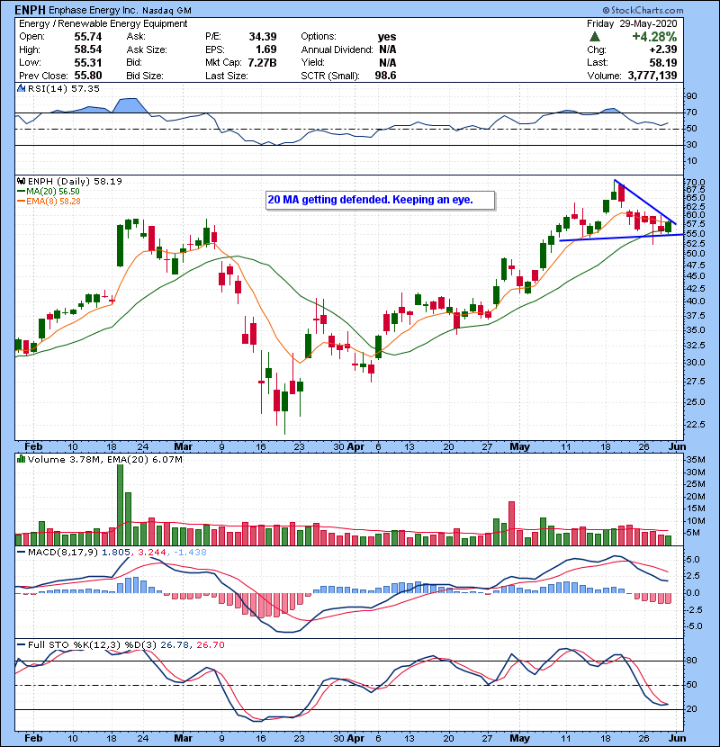Click the MA(20) 56.50 legend text
Screen dimensions: 720x747
pyautogui.click(x=53, y=192)
